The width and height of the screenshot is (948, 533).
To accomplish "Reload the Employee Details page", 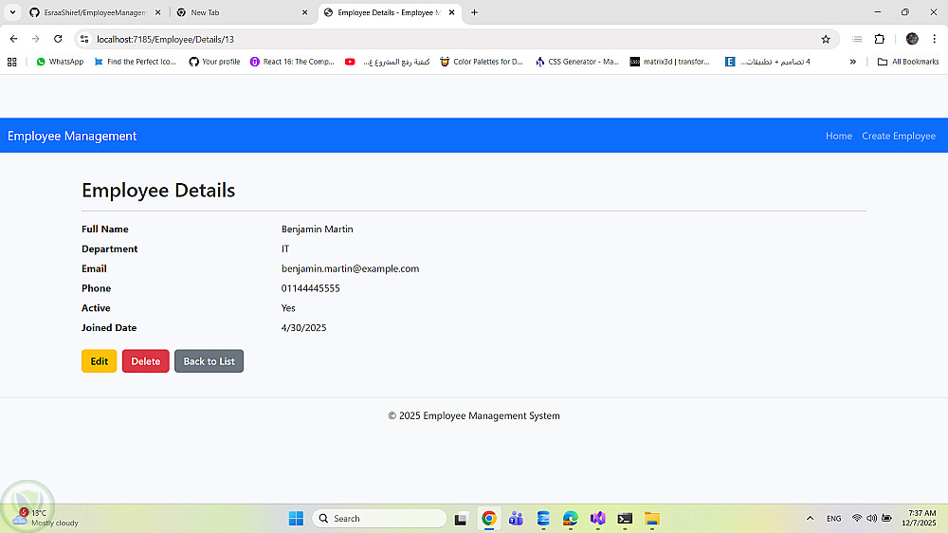I will 58,39.
